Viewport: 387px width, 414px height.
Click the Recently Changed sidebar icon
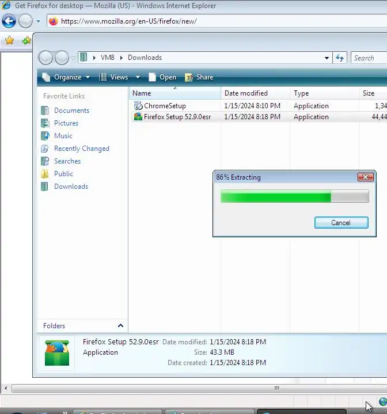pos(45,149)
